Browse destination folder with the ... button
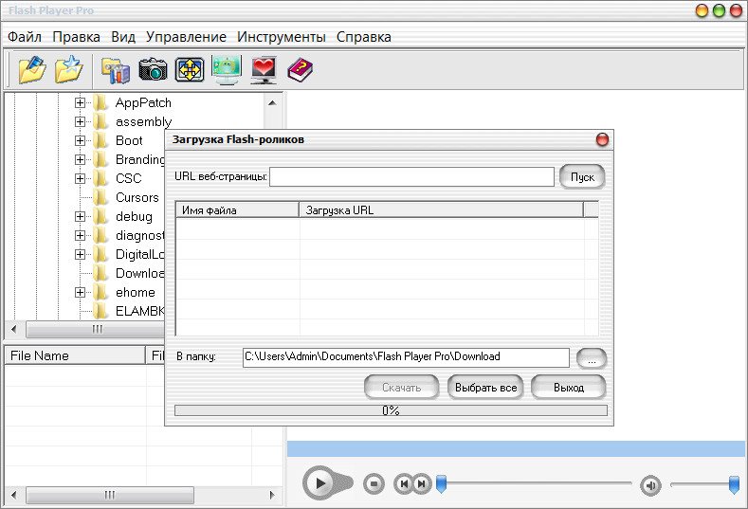Image resolution: width=748 pixels, height=509 pixels. [x=592, y=358]
